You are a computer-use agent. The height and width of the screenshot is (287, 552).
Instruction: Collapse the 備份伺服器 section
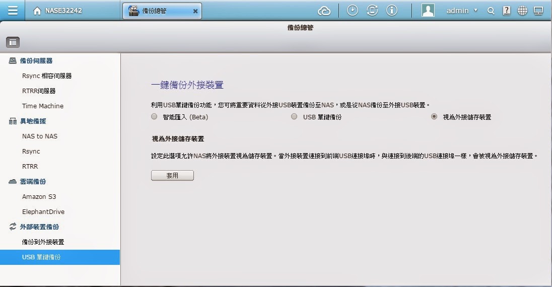tap(36, 61)
